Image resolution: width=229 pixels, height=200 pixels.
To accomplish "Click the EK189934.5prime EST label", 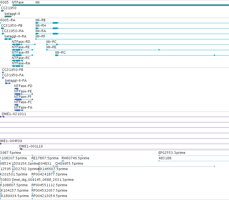I will tap(14, 196).
